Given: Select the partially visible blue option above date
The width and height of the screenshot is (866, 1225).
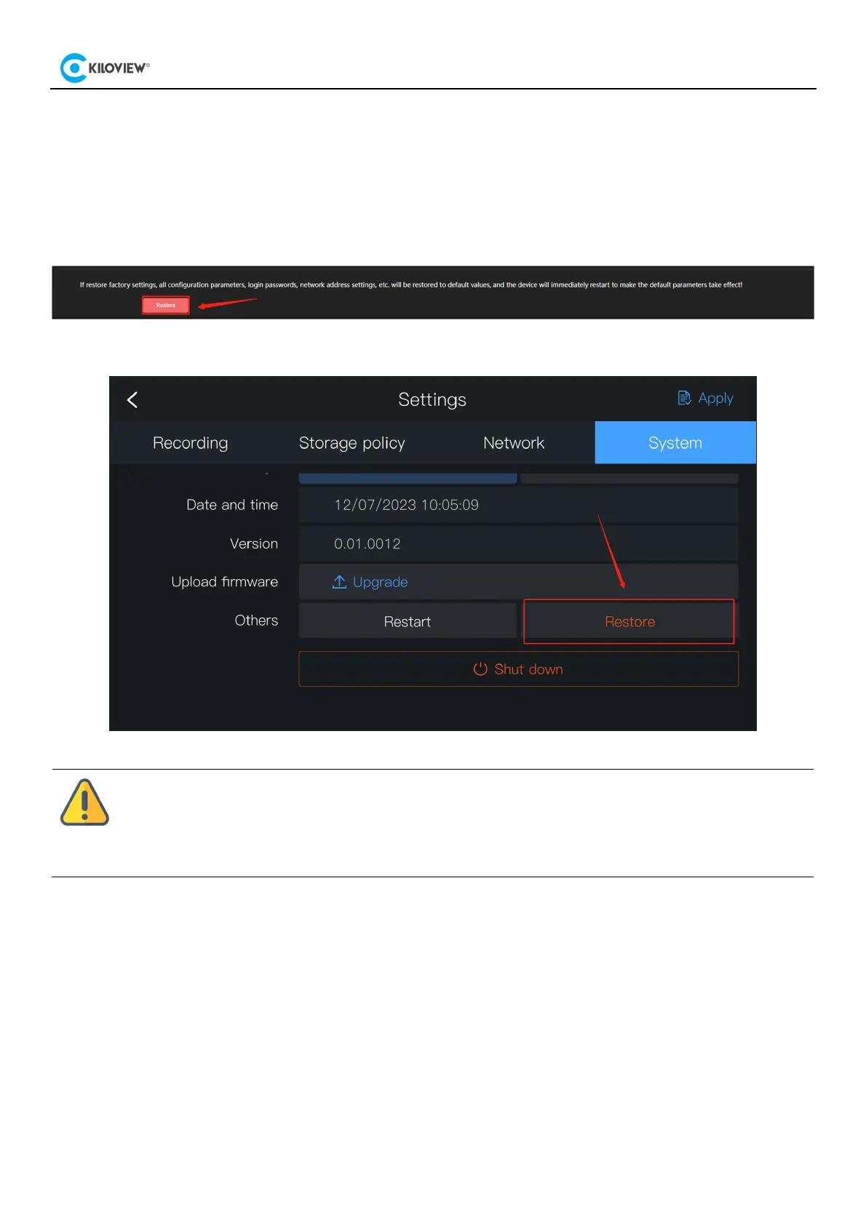Looking at the screenshot, I should (x=408, y=479).
